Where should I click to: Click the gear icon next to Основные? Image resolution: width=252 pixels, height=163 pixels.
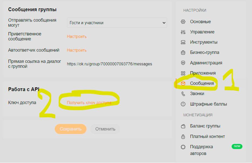click(x=183, y=22)
